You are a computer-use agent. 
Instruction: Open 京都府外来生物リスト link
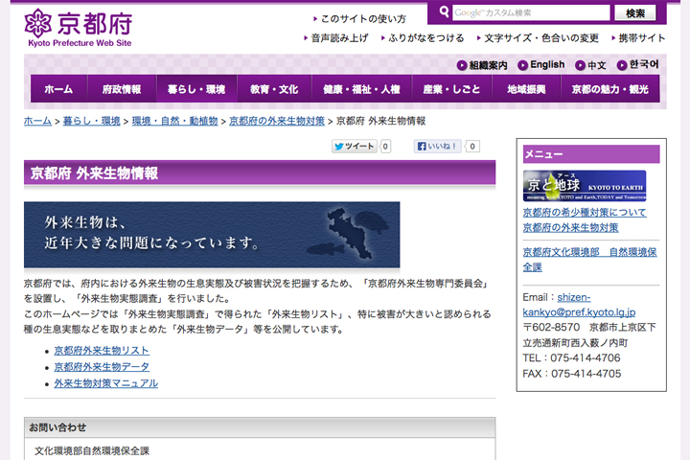tap(102, 351)
